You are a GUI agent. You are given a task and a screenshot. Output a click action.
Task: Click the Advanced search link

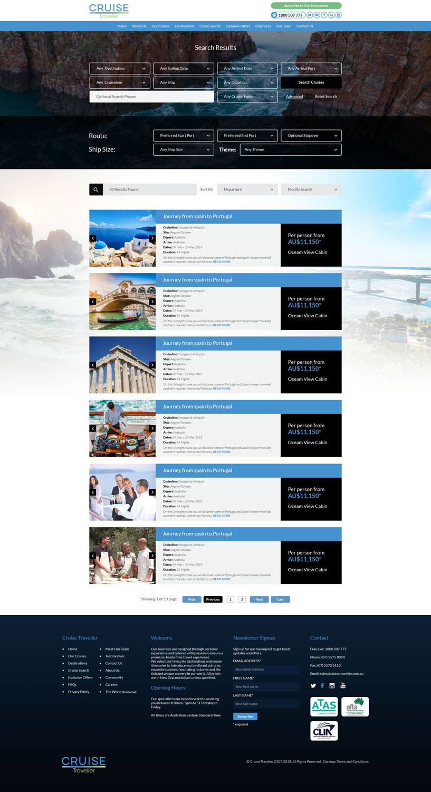294,97
